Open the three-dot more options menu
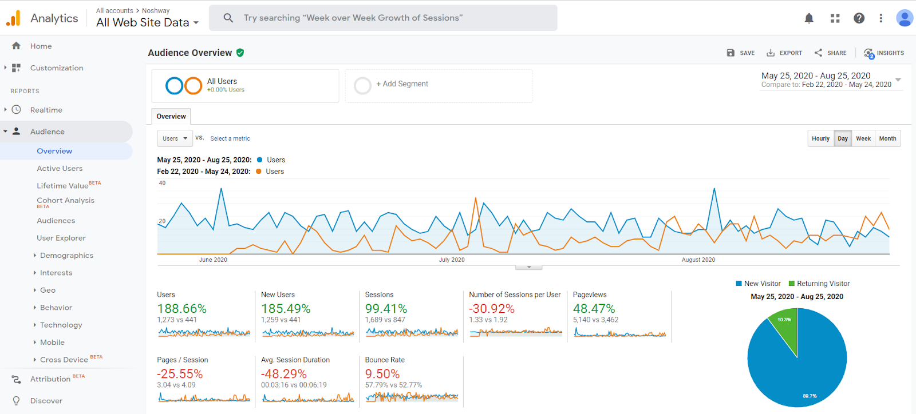This screenshot has width=916, height=414. pyautogui.click(x=881, y=18)
